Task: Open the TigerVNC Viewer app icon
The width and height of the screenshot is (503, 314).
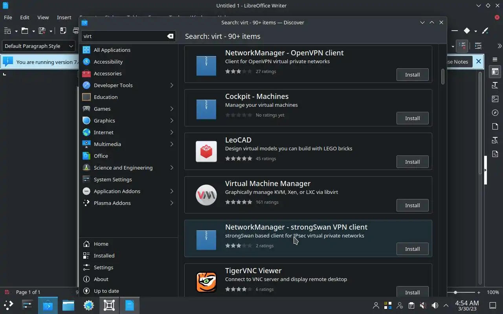Action: (x=206, y=282)
